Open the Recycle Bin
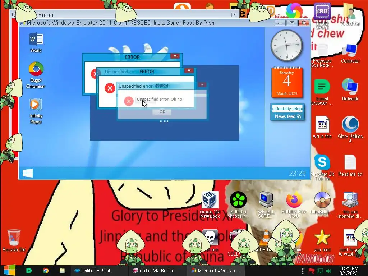 pos(14,240)
